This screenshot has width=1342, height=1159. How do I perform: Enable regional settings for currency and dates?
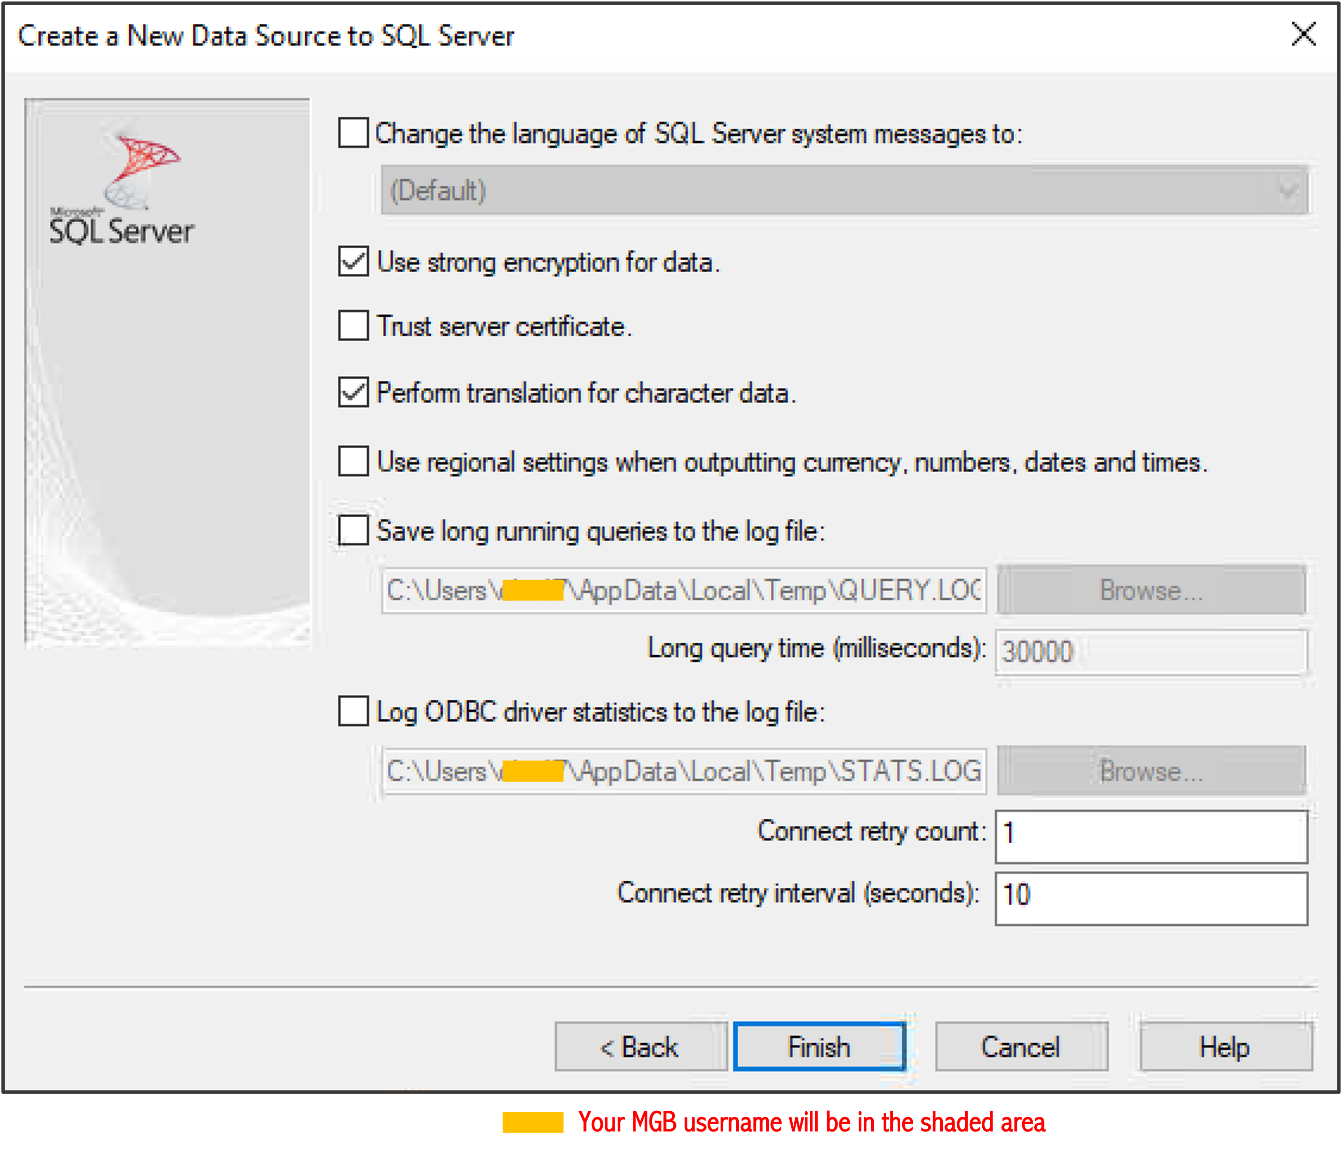click(x=354, y=461)
